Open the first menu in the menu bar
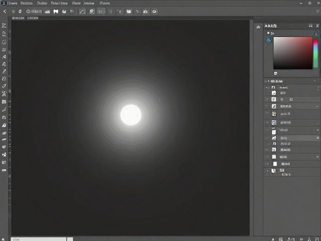Screen dimensions: 321x241 point(13,4)
